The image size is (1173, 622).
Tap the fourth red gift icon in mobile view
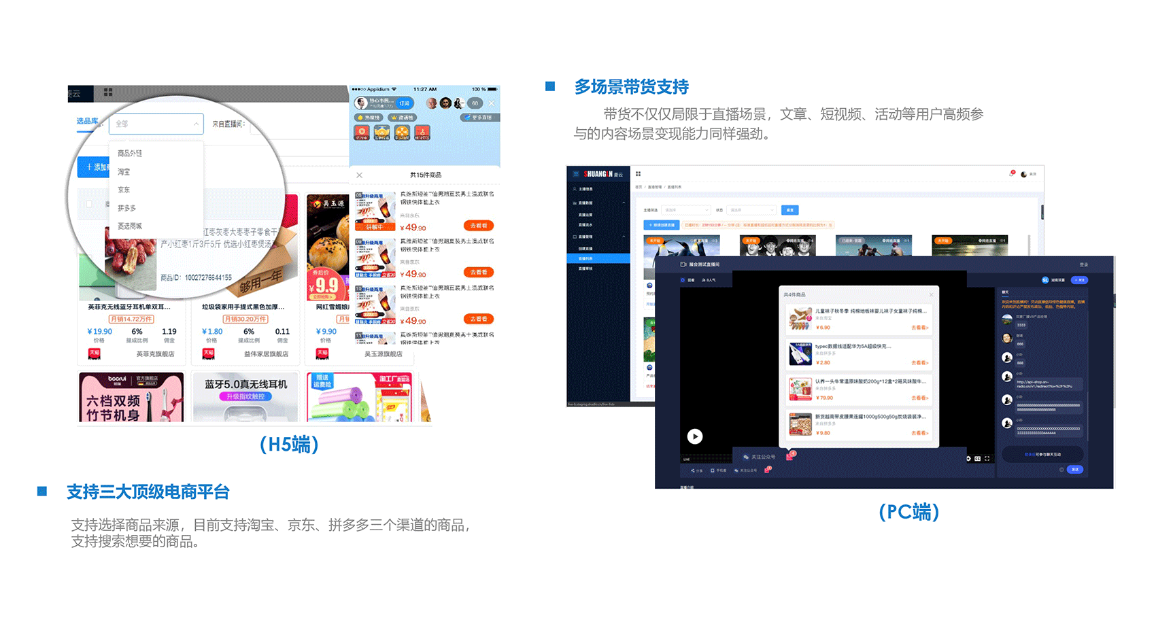(x=422, y=133)
